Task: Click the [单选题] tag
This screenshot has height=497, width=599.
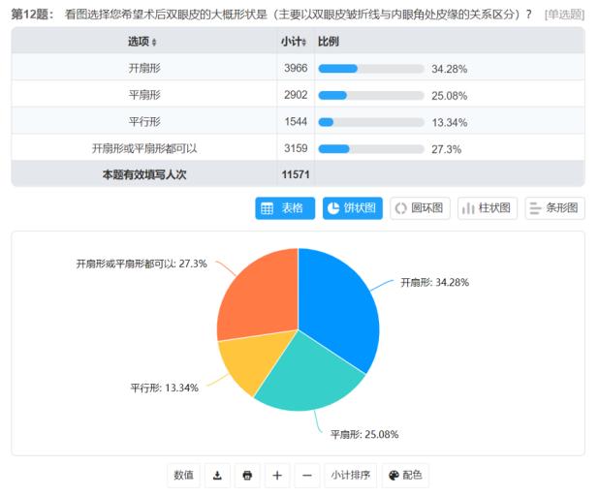Action: tap(565, 15)
